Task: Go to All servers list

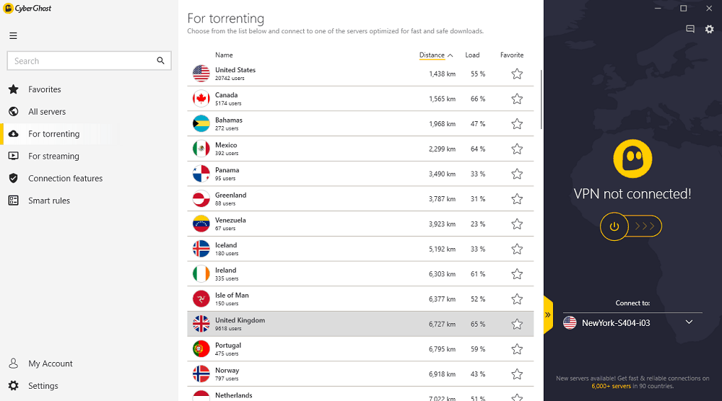Action: pyautogui.click(x=46, y=111)
